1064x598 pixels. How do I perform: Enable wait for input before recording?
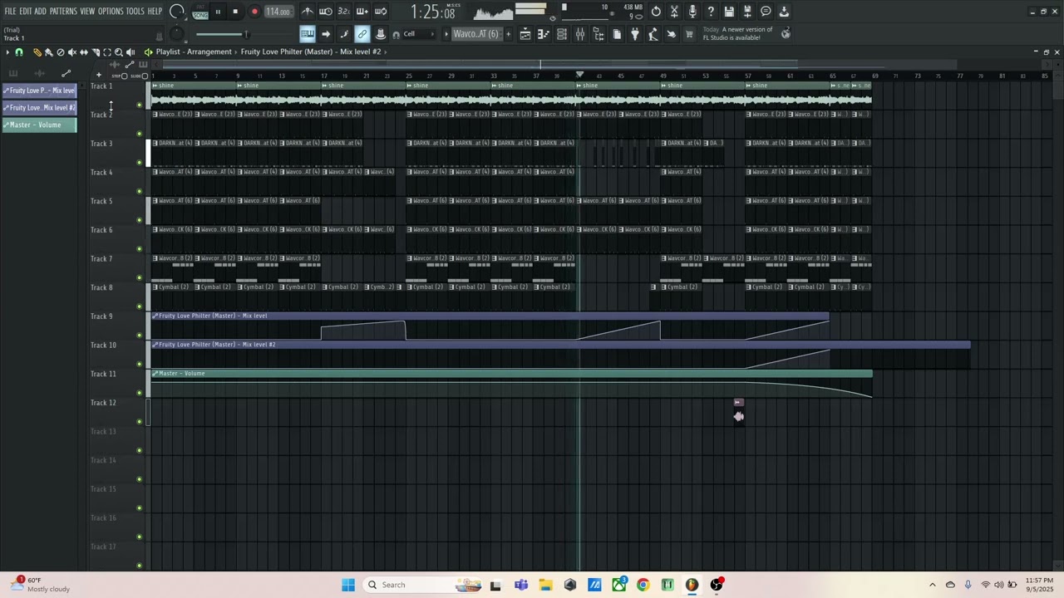coord(326,12)
